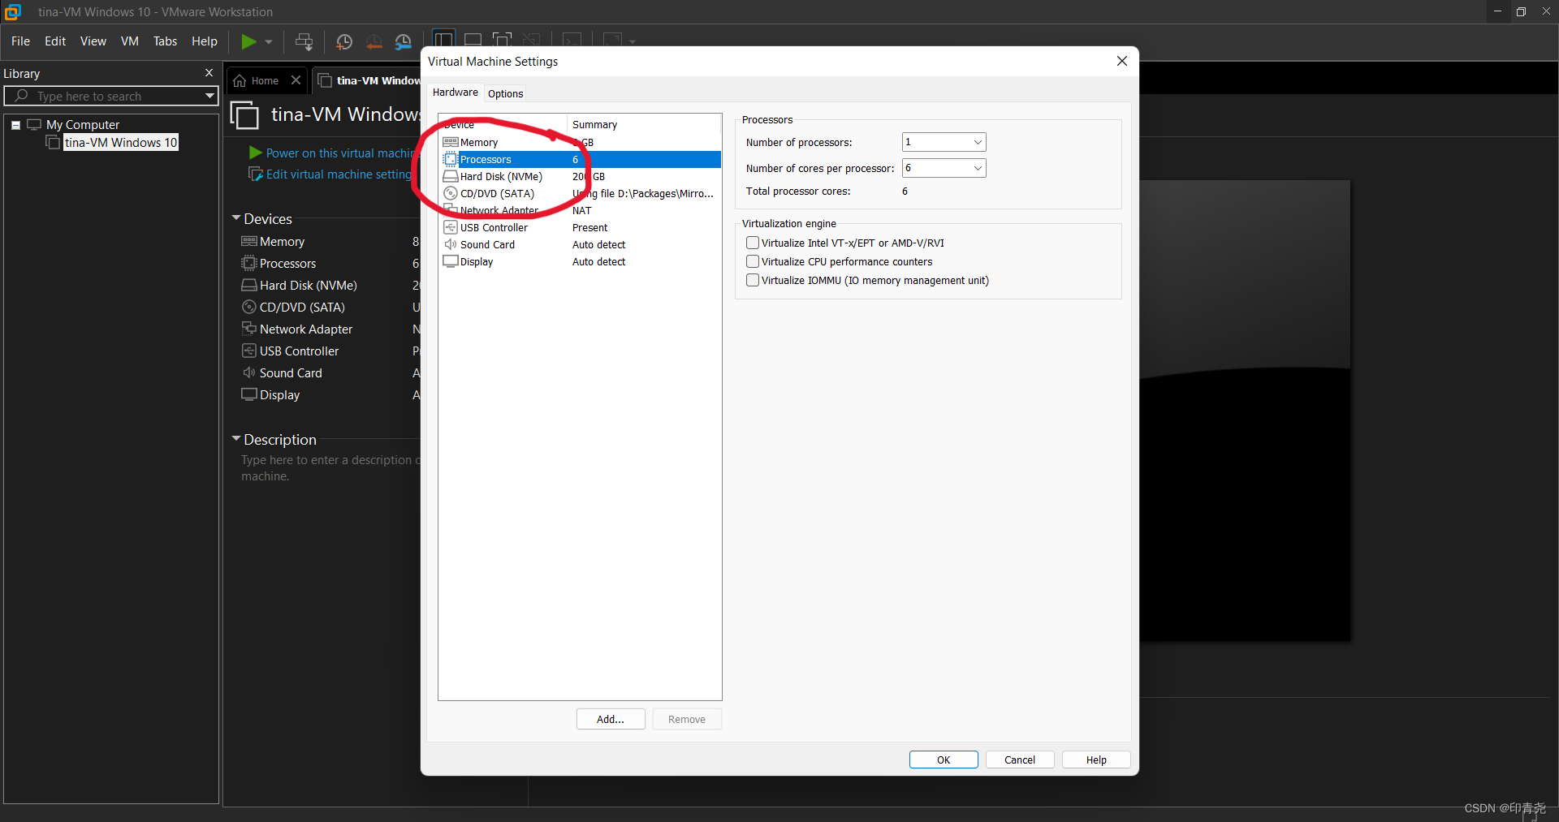Screen dimensions: 1559x822
Task: Open the VM menu
Action: (130, 41)
